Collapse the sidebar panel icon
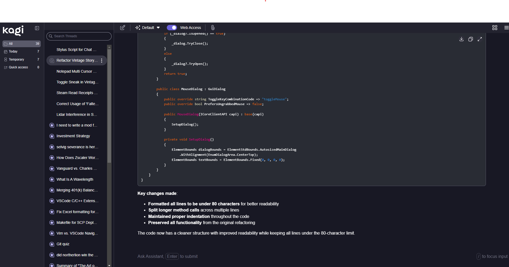 coord(37,28)
